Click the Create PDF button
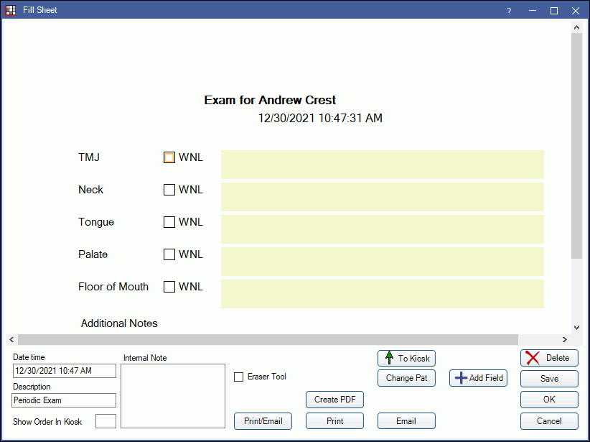Screen dimensions: 590x442 334,400
